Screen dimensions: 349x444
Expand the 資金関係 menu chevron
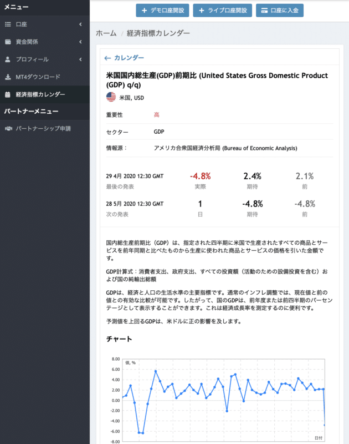[x=80, y=42]
